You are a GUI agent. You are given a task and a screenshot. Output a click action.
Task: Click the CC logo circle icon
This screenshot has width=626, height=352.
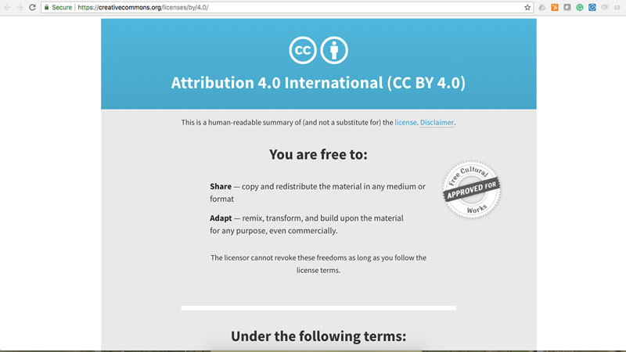(303, 50)
